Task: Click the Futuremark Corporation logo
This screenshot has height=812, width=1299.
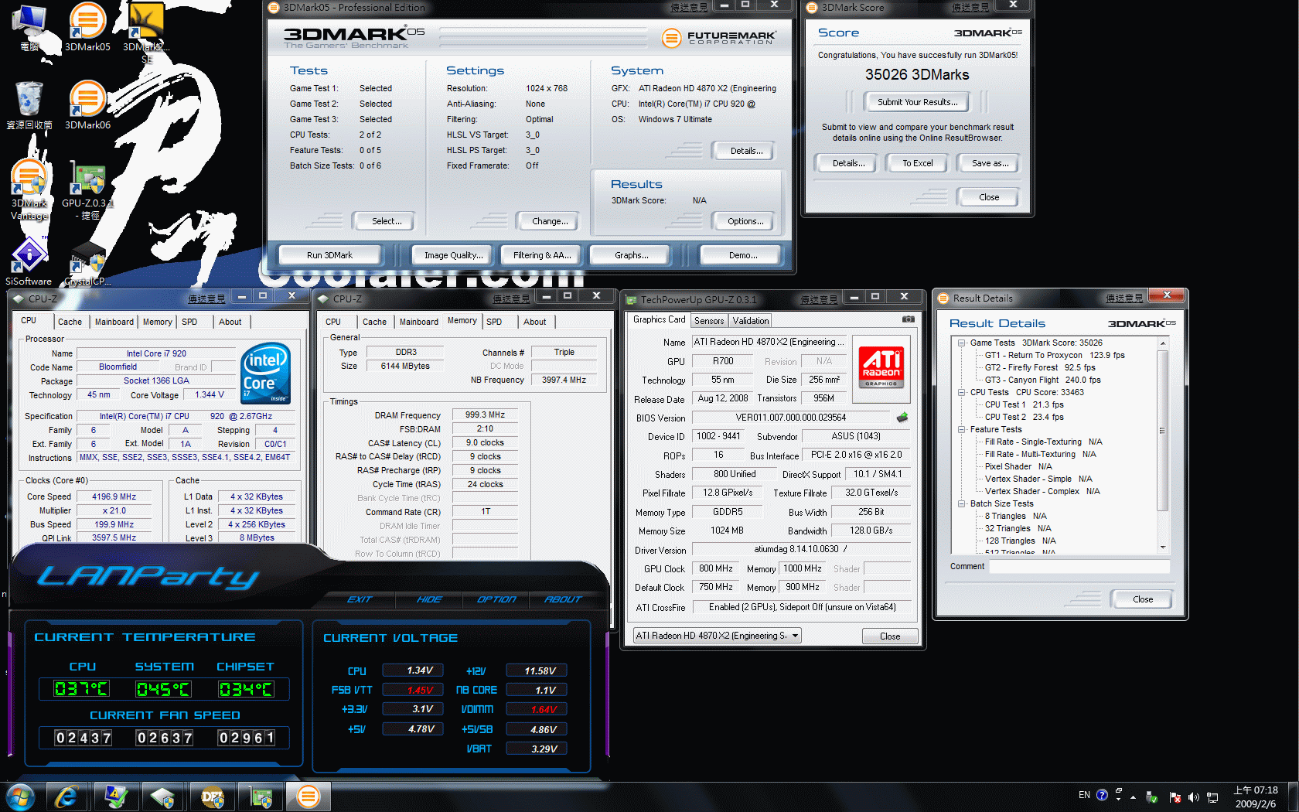Action: click(x=720, y=37)
